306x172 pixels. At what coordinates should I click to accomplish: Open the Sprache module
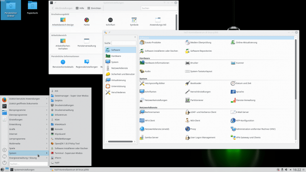(x=237, y=91)
